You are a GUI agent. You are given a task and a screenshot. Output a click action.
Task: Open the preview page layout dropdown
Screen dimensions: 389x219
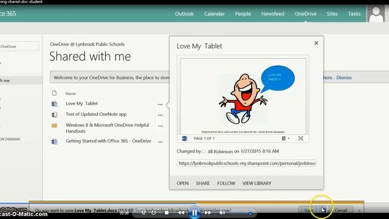point(286,138)
